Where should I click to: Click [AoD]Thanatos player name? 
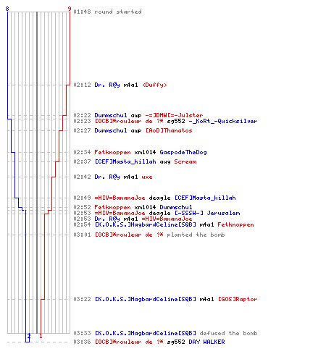(169, 130)
